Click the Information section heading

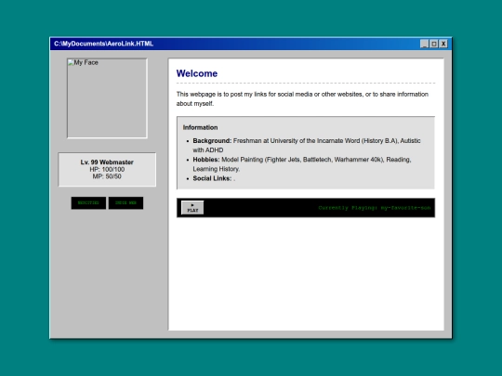pyautogui.click(x=201, y=127)
